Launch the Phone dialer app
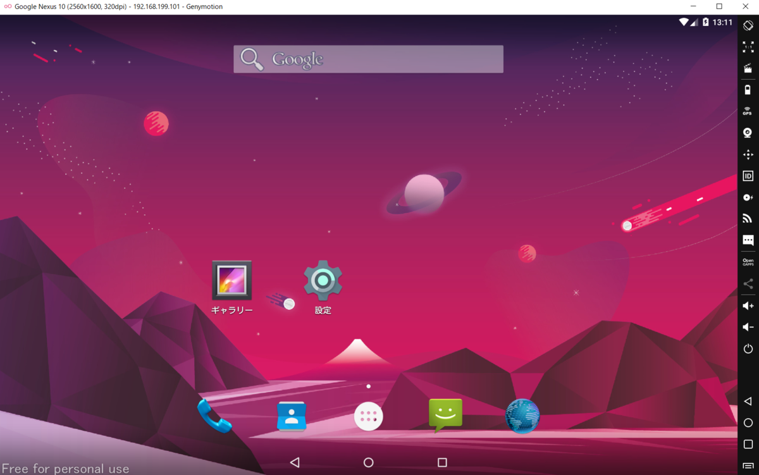The width and height of the screenshot is (759, 475). tap(214, 416)
